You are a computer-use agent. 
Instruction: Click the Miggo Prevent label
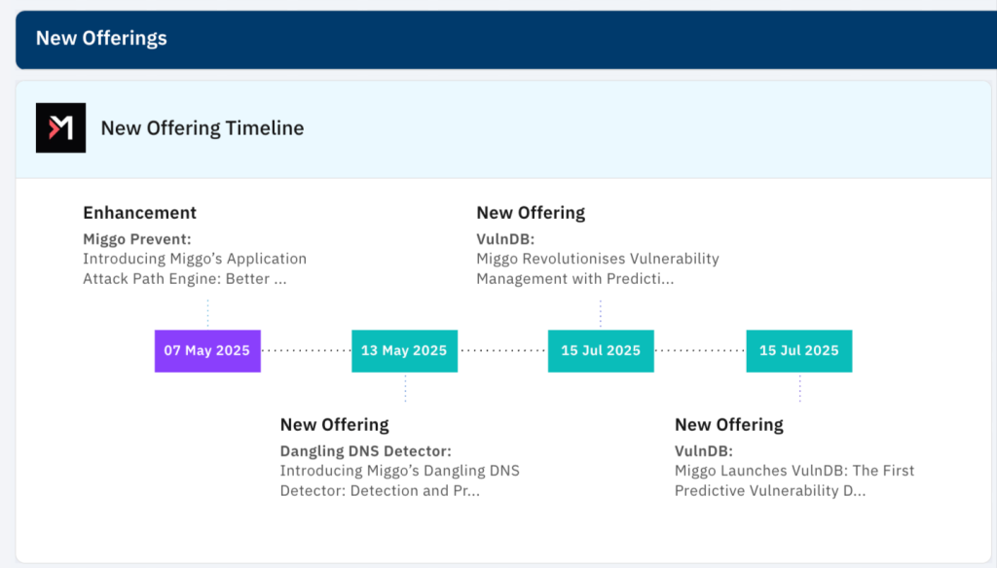point(137,239)
